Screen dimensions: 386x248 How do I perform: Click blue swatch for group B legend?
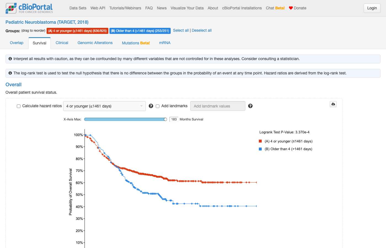(260, 149)
